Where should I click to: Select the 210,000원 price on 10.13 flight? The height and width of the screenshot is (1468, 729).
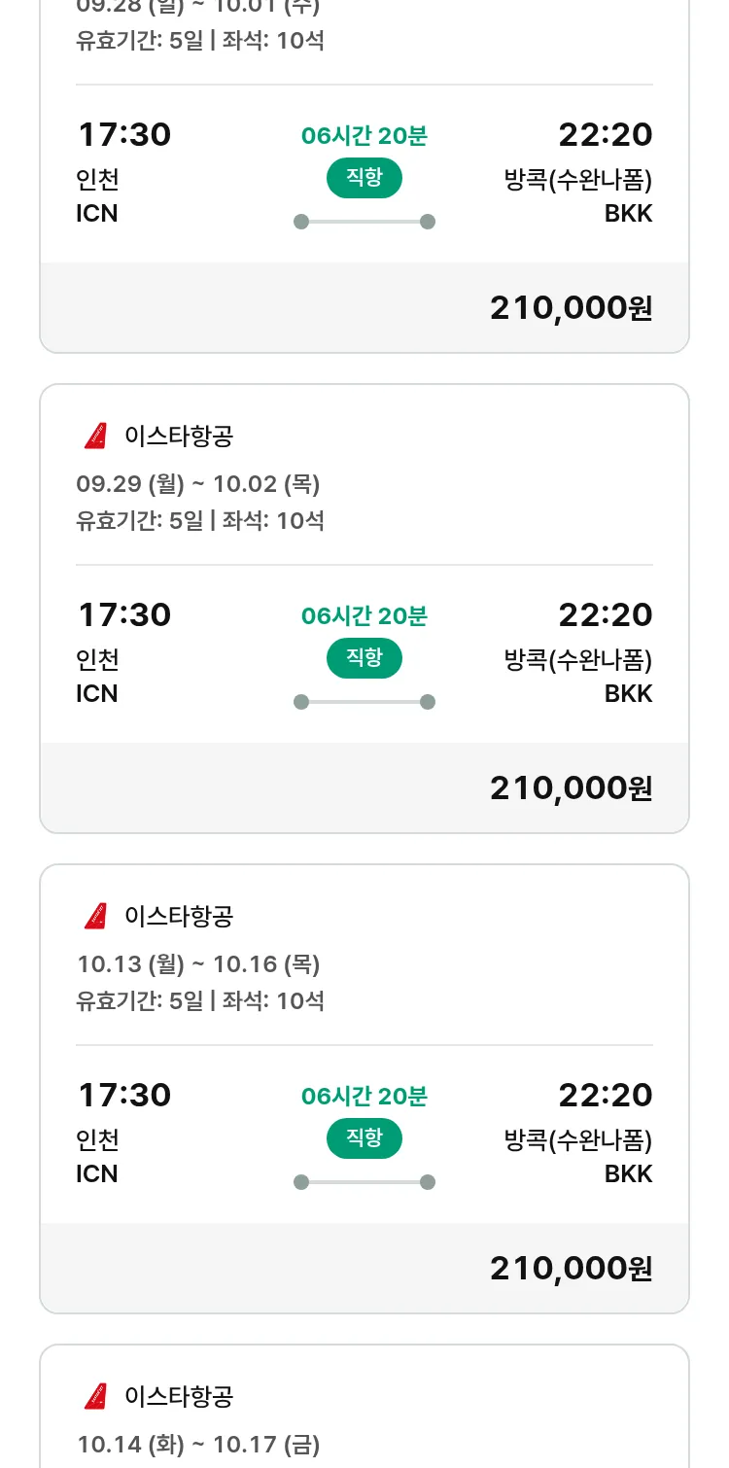point(571,1268)
